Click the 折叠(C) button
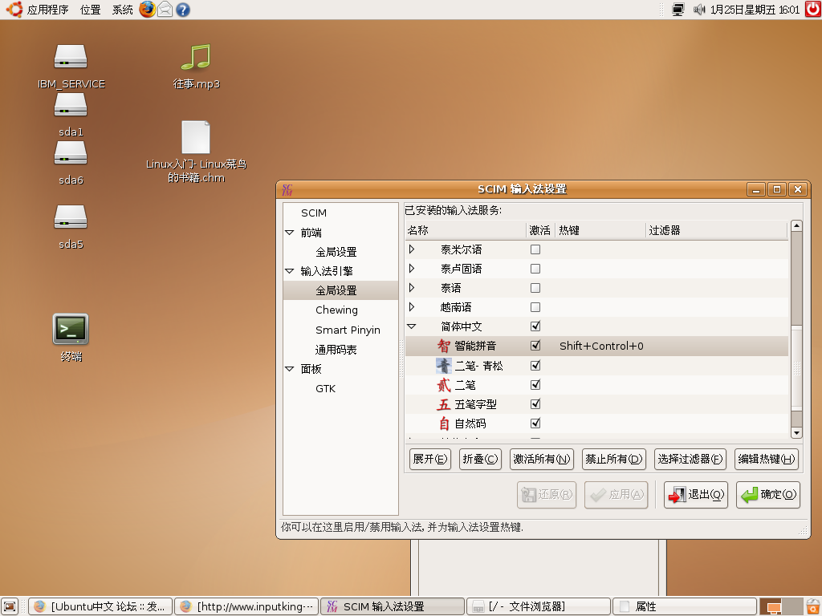Image resolution: width=822 pixels, height=616 pixels. [480, 460]
